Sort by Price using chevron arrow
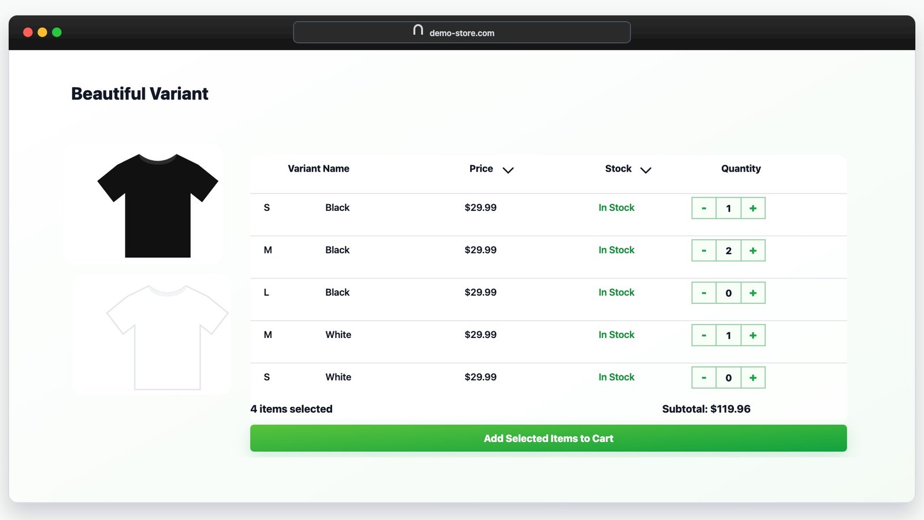924x520 pixels. click(508, 170)
